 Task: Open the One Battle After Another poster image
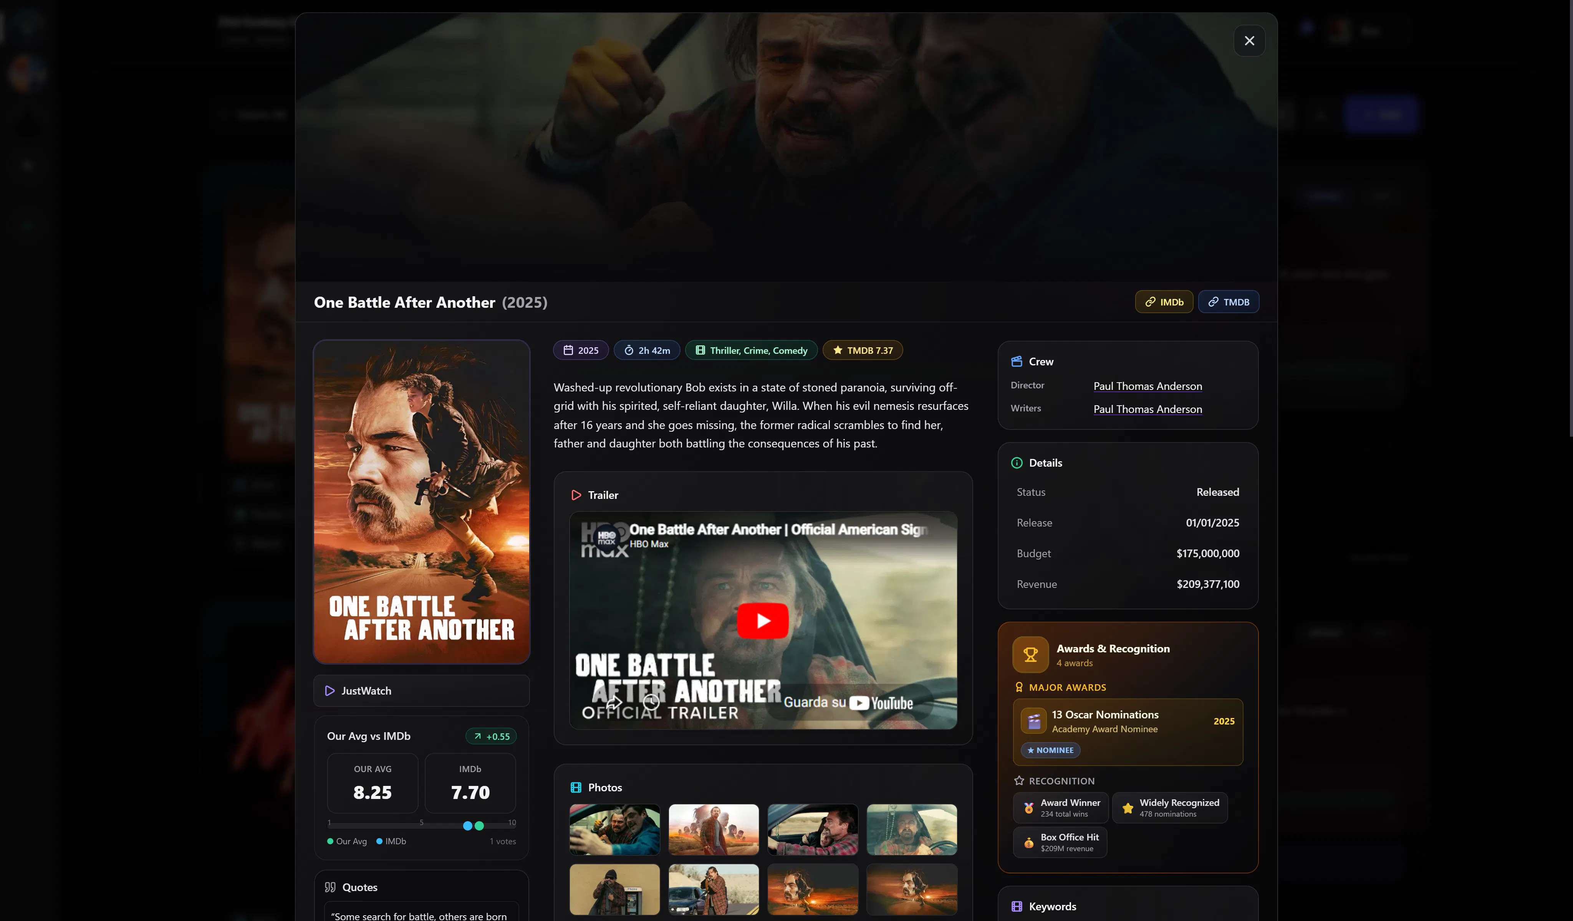[421, 502]
